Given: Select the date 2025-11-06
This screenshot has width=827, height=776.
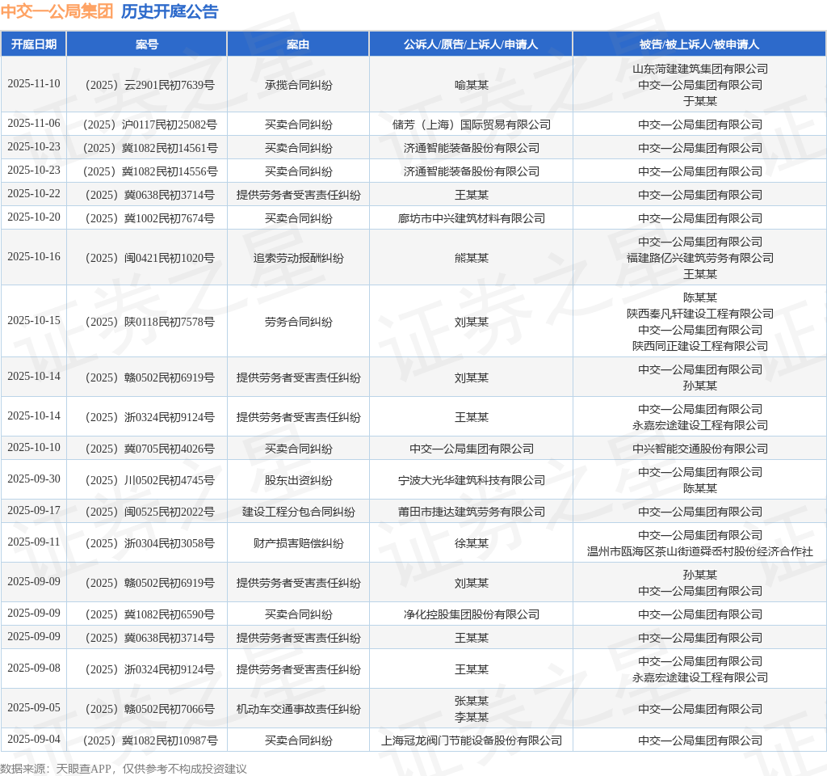Looking at the screenshot, I should coord(34,124).
